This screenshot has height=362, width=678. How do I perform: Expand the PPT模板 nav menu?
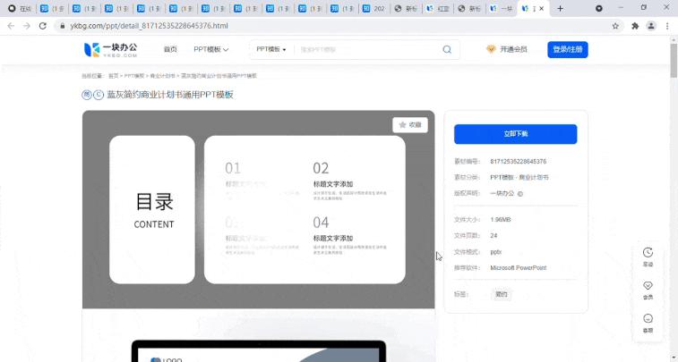(x=211, y=49)
